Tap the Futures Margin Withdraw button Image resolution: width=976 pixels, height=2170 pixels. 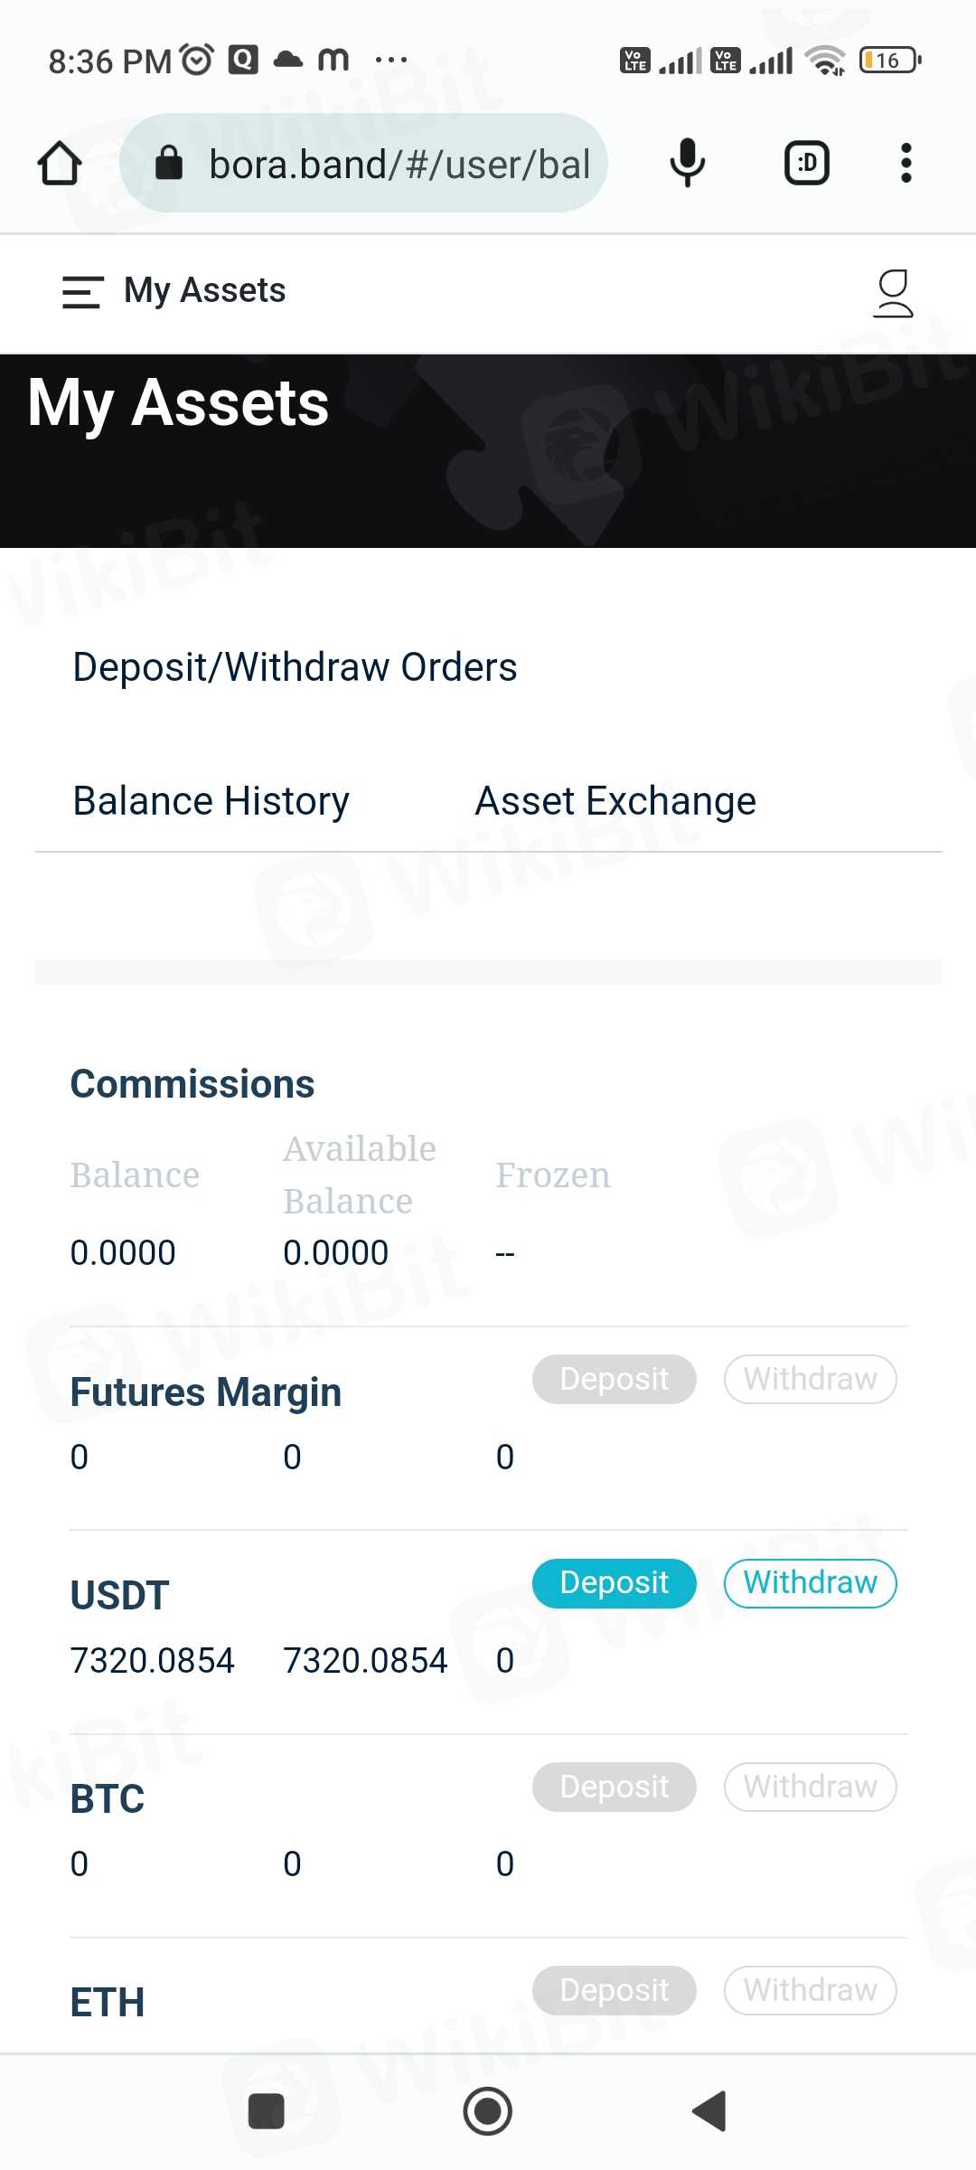click(810, 1379)
